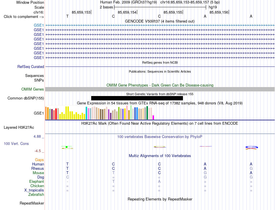Click the G base in the Mouse row
Image resolution: width=275 pixels, height=210 pixels.
pyautogui.click(x=205, y=173)
